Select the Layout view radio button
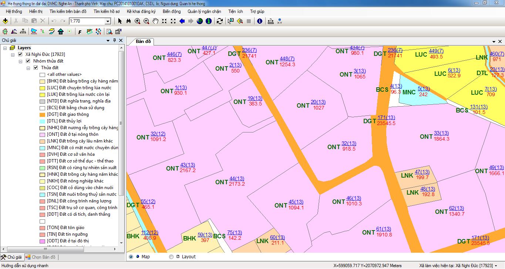505x269 pixels. 171,256
